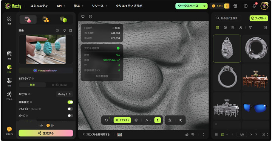Expand the up-down chevron below viewport
This screenshot has height=141, width=272.
click(204, 135)
